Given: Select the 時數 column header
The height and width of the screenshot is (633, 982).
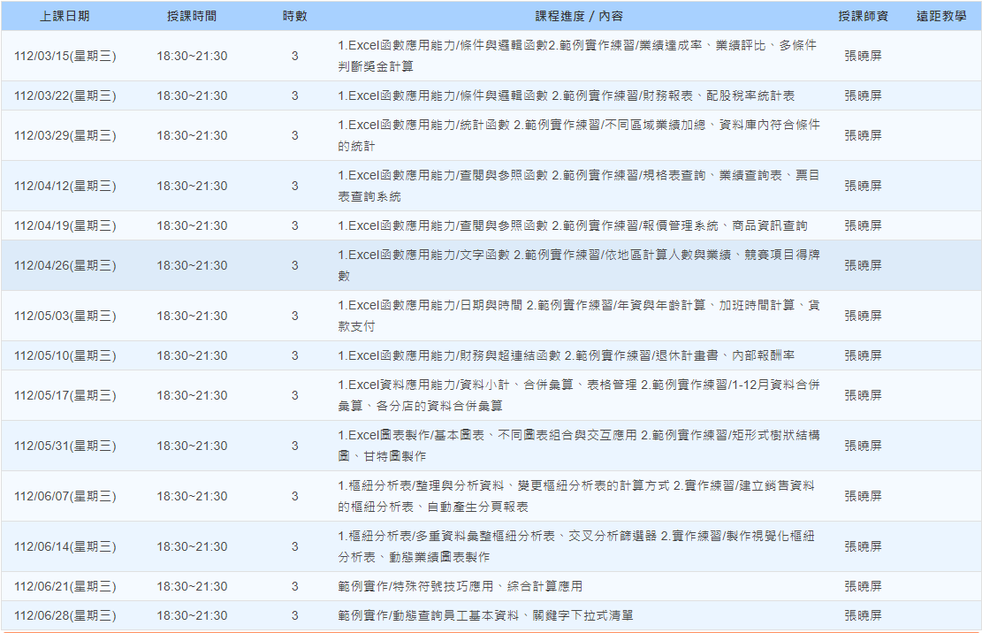Looking at the screenshot, I should point(294,16).
